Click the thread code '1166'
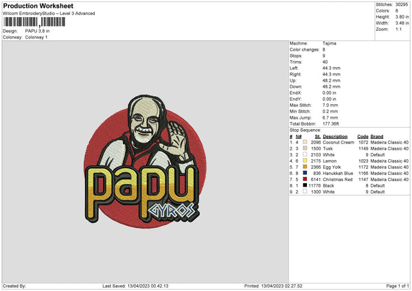 pos(363,173)
